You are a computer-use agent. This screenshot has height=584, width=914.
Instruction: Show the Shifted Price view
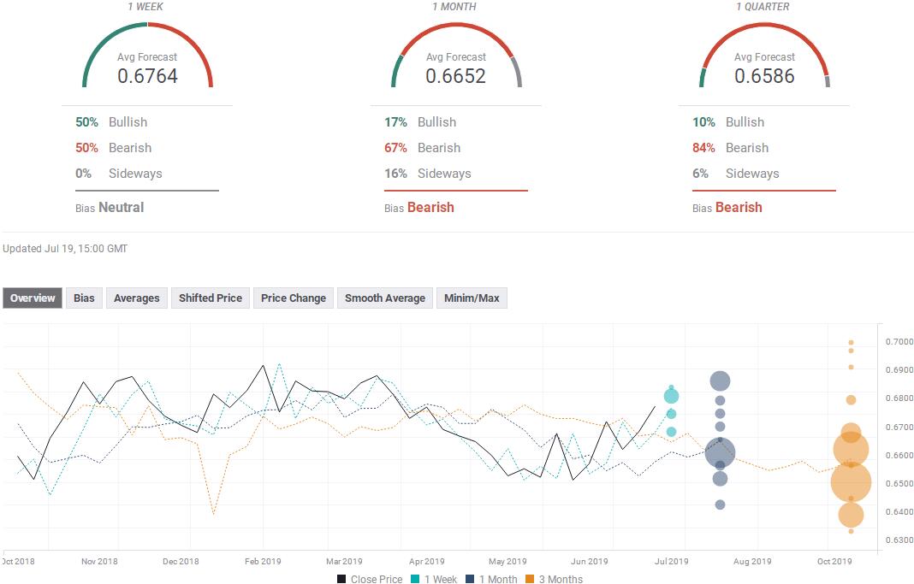[x=211, y=298]
